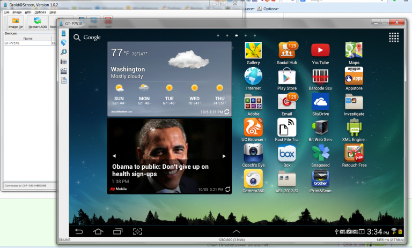412x248 pixels.
Task: Click the Image Dir toolbar button
Action: pyautogui.click(x=16, y=22)
